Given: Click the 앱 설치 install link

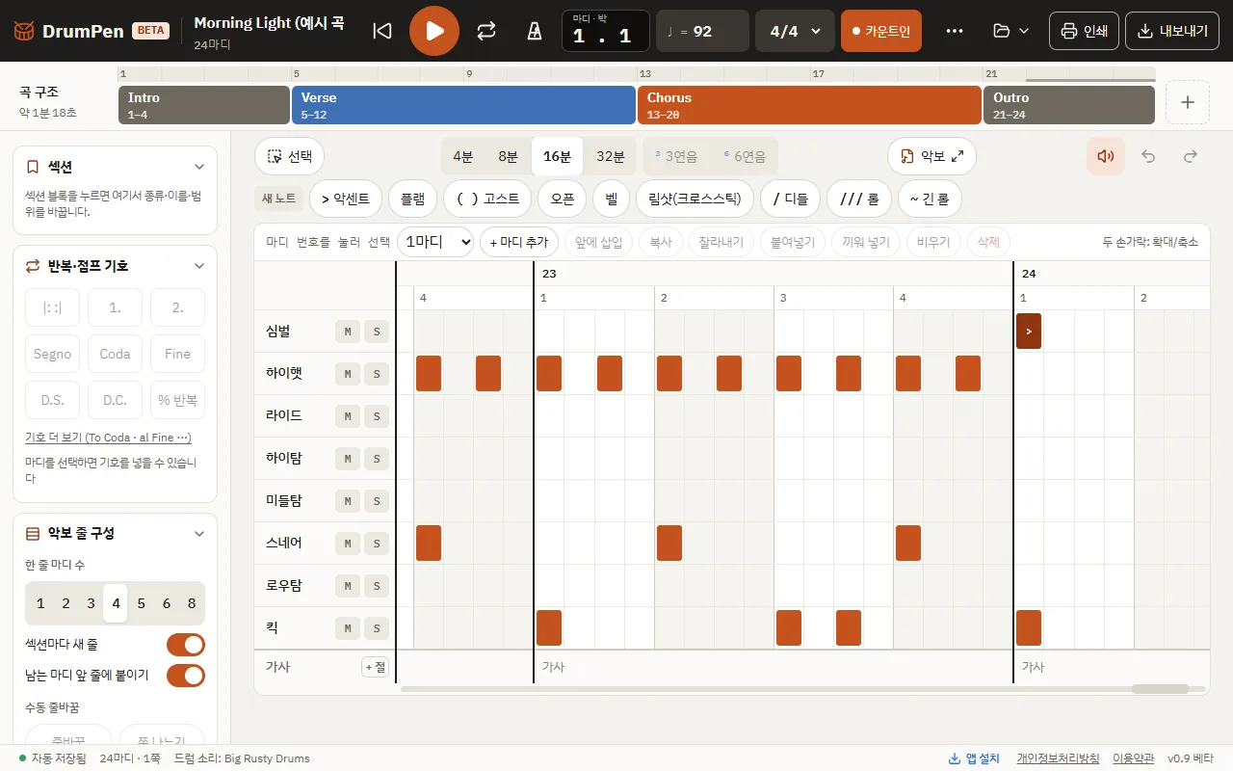Looking at the screenshot, I should point(975,758).
